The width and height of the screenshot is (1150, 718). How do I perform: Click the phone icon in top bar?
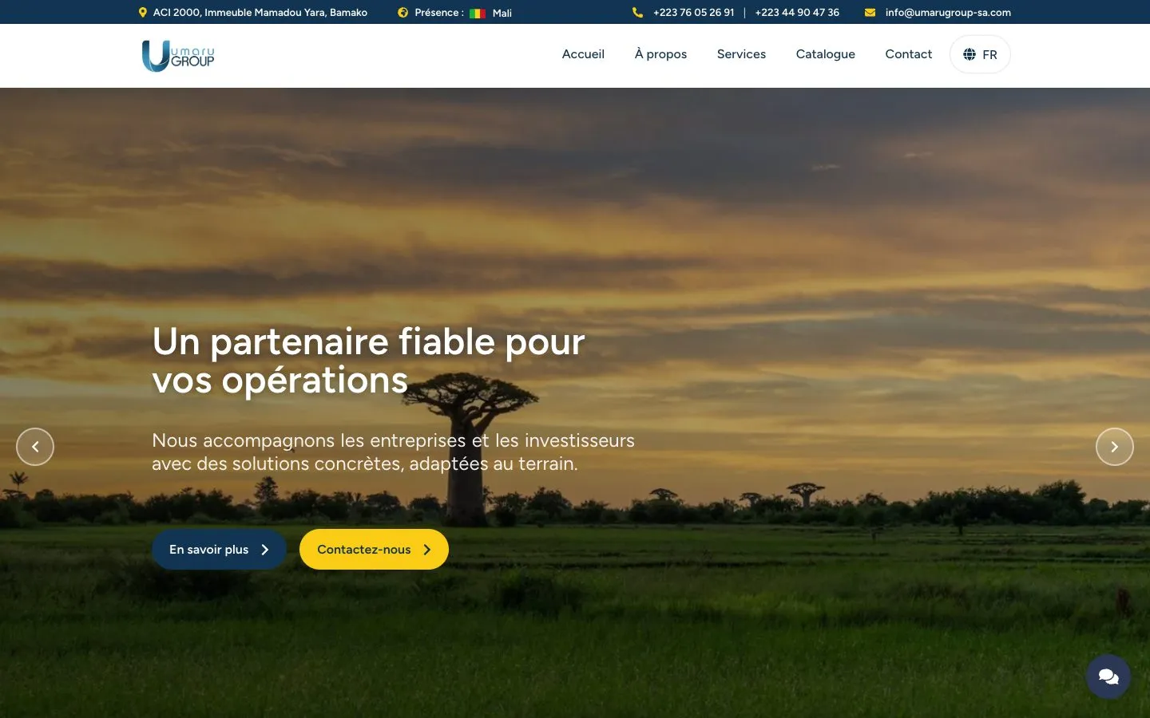point(637,13)
